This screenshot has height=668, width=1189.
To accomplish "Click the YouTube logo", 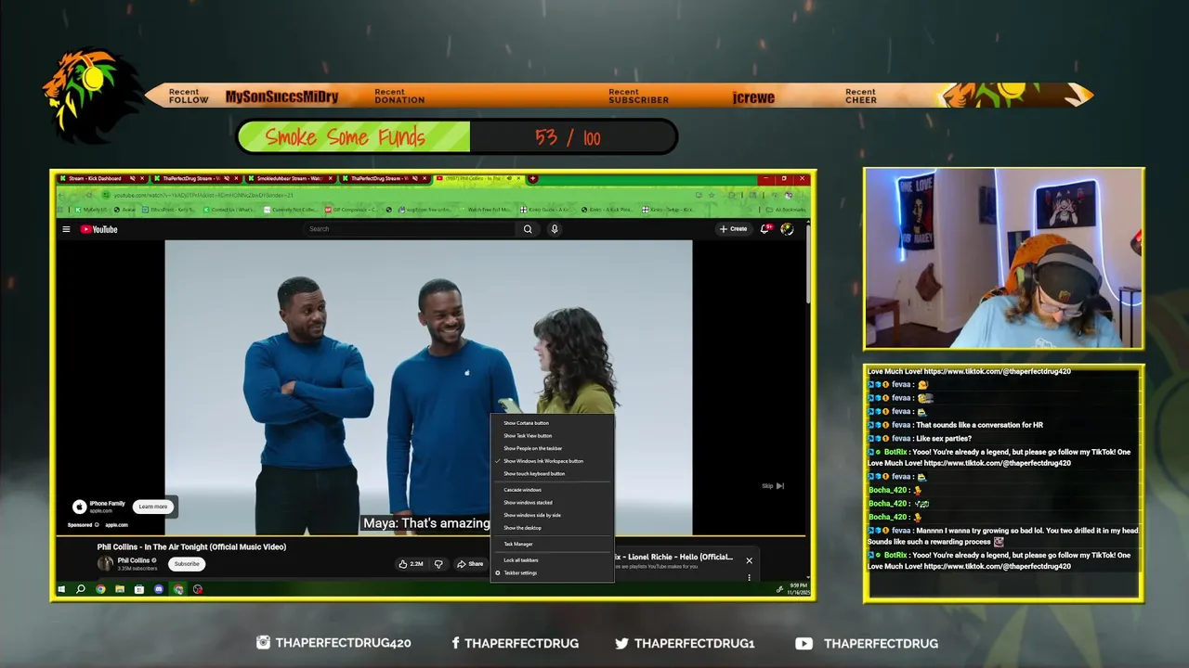I will point(98,229).
